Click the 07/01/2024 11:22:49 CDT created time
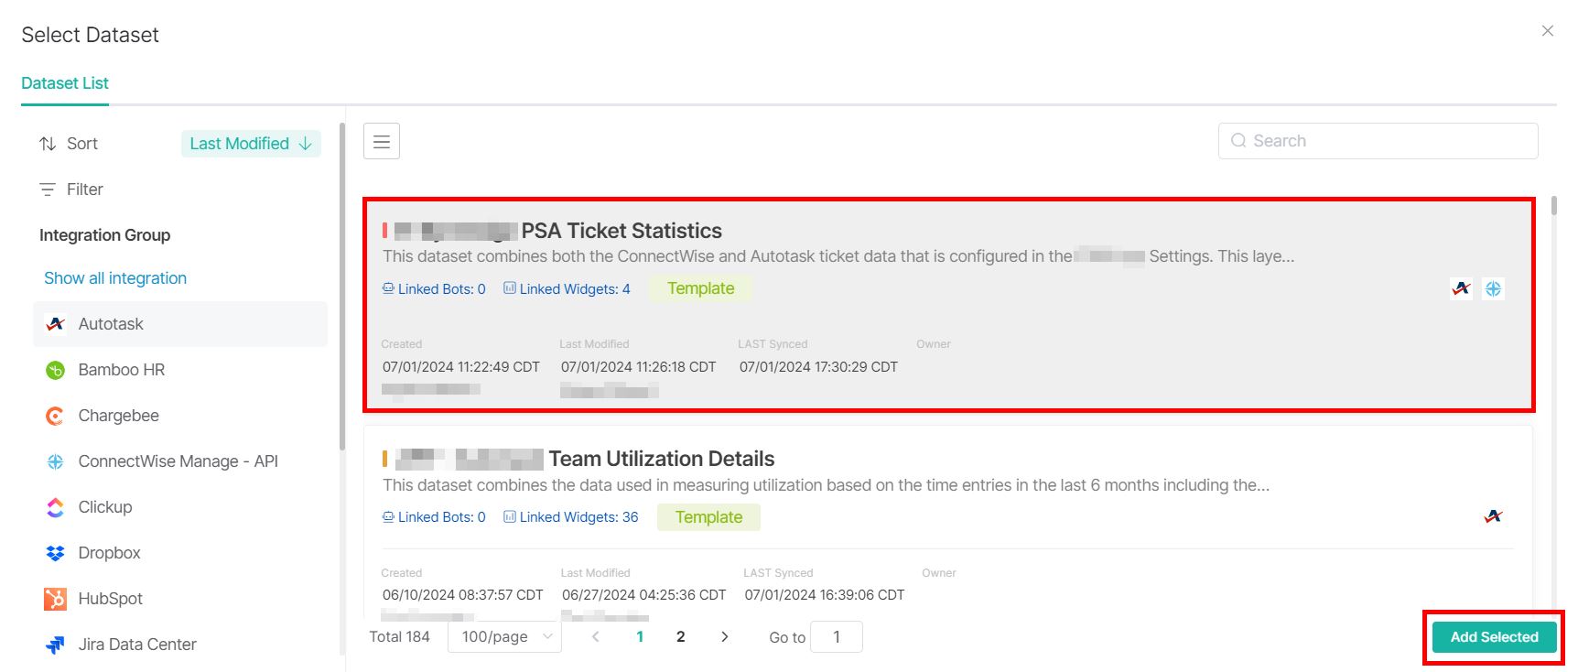This screenshot has height=672, width=1578. click(461, 367)
